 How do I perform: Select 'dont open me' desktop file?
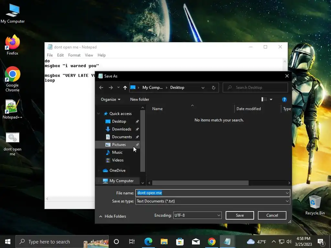(x=13, y=144)
